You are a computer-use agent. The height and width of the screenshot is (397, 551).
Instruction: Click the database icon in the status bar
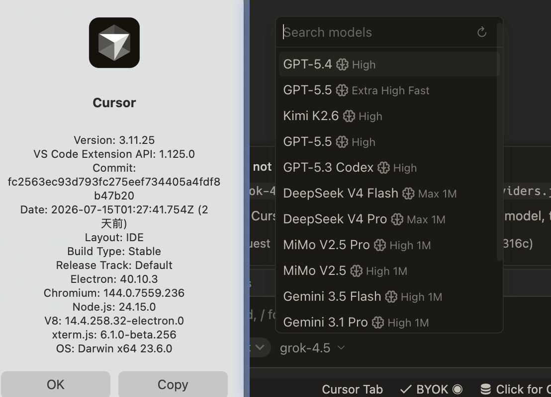click(x=486, y=389)
